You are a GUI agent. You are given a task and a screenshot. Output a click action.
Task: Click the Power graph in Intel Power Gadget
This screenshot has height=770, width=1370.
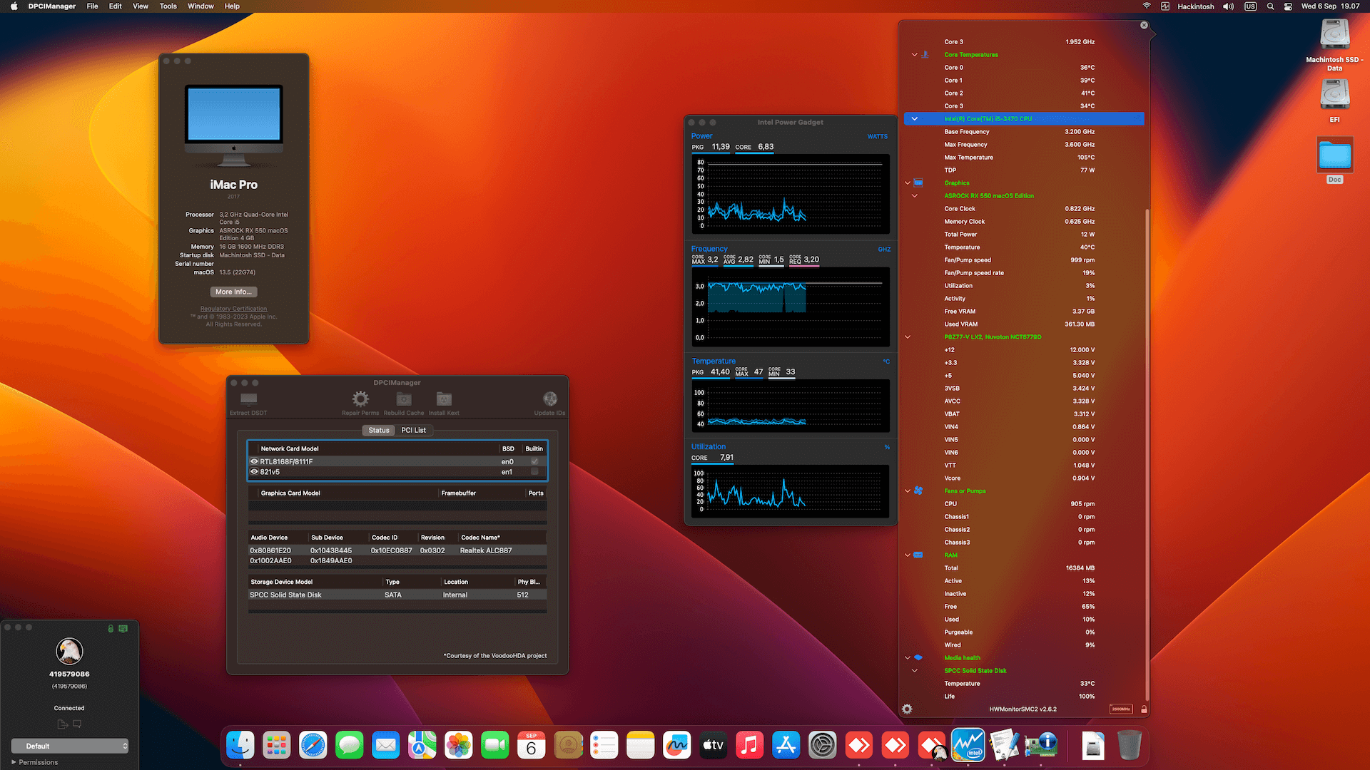(791, 194)
